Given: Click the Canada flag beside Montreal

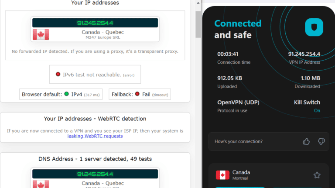Looking at the screenshot, I should point(222,175).
